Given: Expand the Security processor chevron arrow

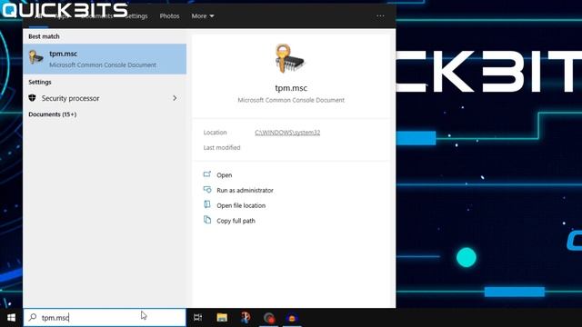Looking at the screenshot, I should point(175,98).
